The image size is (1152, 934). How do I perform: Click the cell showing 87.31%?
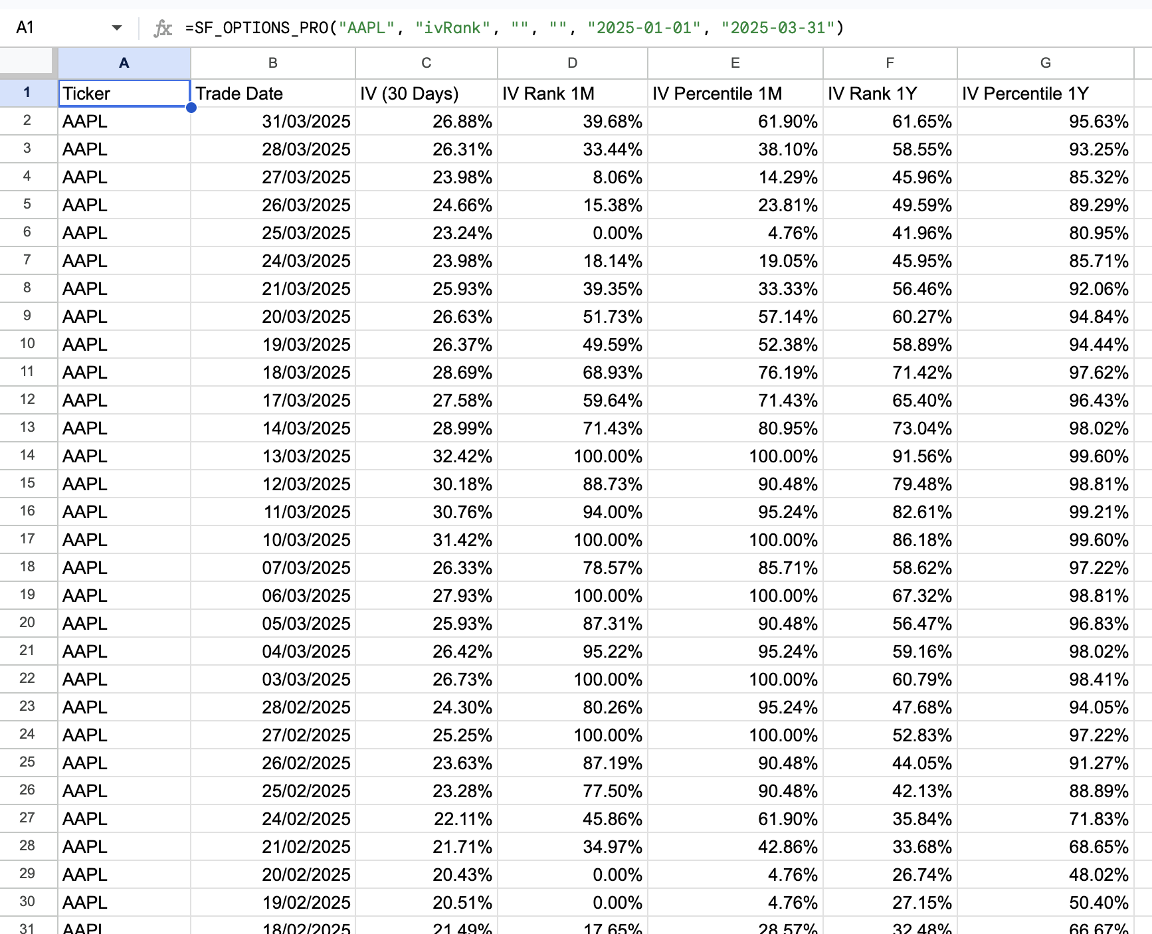(573, 623)
